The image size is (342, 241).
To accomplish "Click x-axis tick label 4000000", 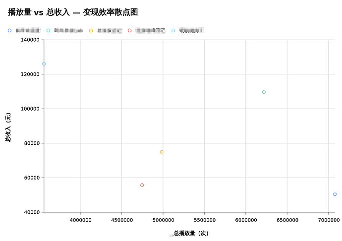I will pos(80,220).
